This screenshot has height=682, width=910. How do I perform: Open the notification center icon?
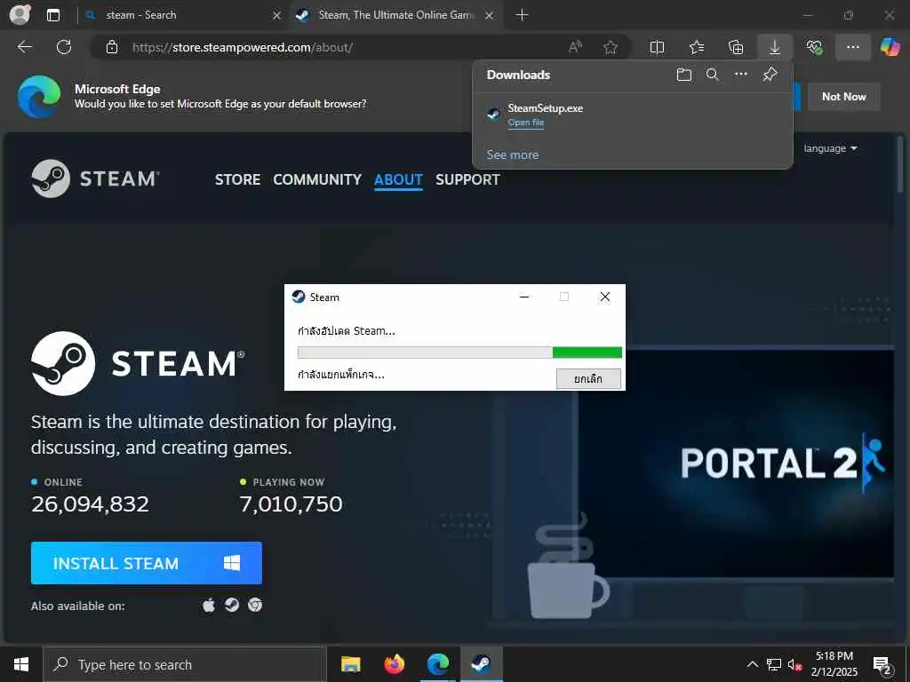[882, 665]
